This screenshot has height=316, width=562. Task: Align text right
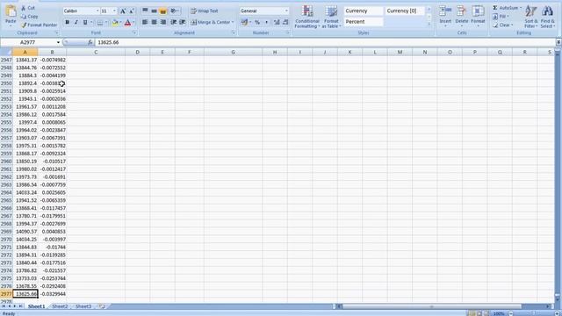[163, 22]
